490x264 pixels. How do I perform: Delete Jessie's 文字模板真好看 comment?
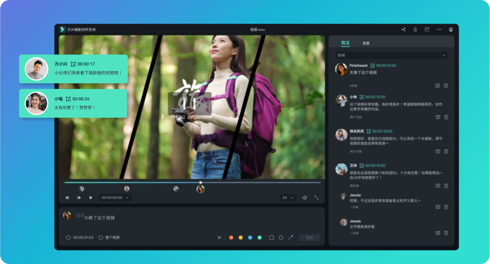(446, 233)
